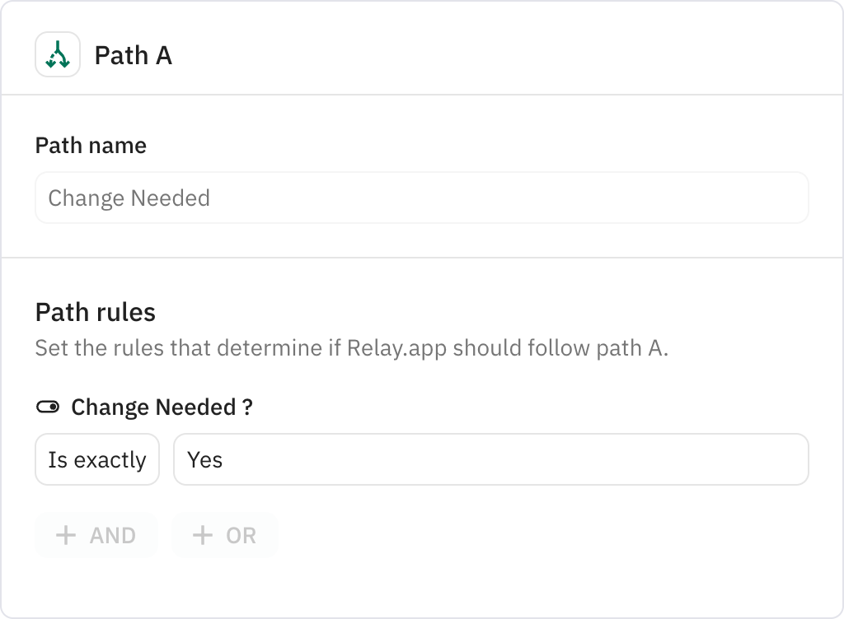
Task: Add an AND rule condition
Action: 96,535
